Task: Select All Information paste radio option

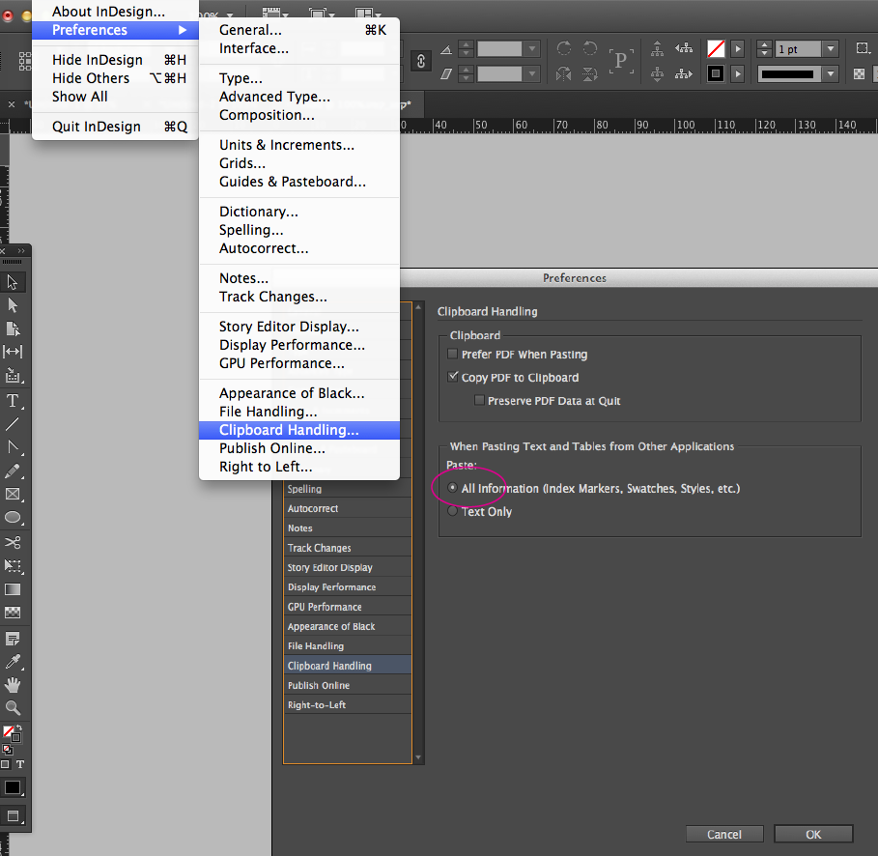Action: pos(452,488)
